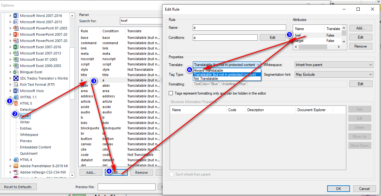Click the Rich Text Format (RTF) icon

(16, 85)
